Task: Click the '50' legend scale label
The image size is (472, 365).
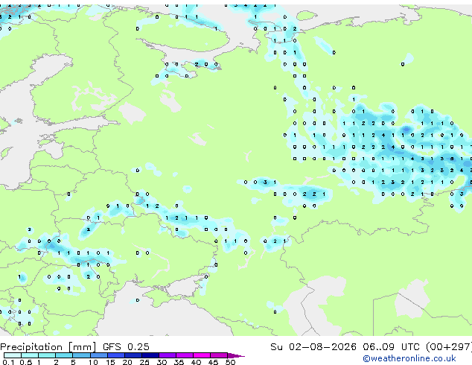Action: [x=230, y=362]
